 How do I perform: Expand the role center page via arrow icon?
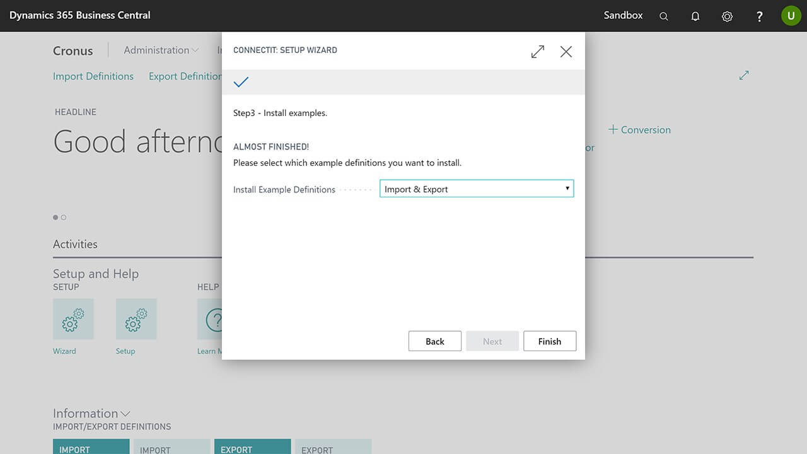[x=744, y=75]
